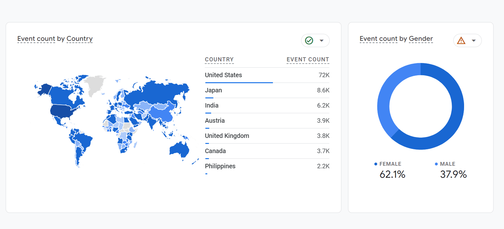
Task: Click the 3.8K event count value
Action: tap(323, 136)
